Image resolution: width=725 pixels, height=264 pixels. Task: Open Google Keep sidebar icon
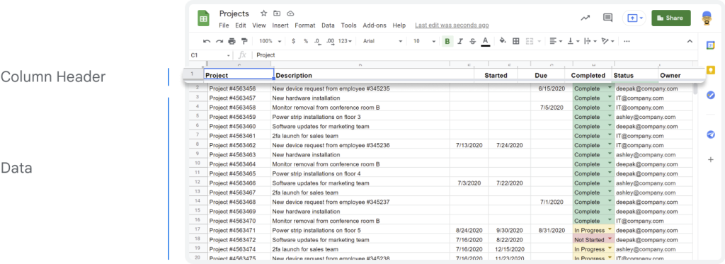pyautogui.click(x=711, y=70)
